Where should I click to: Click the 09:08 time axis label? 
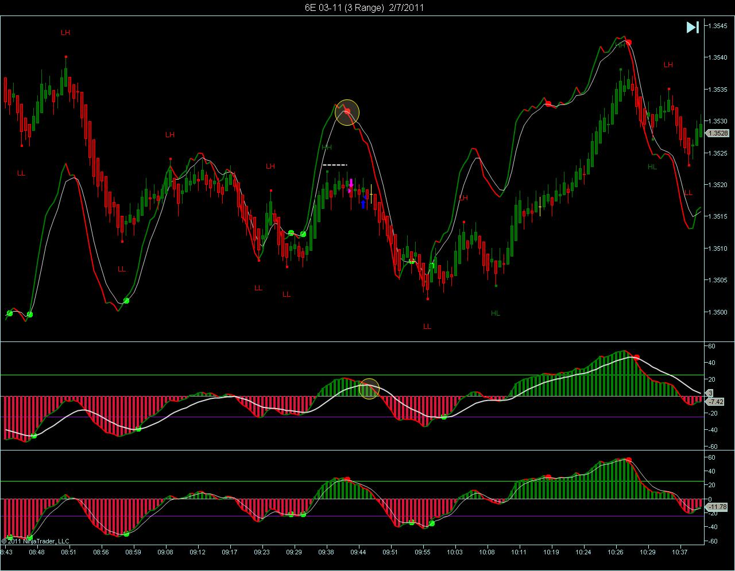point(165,552)
